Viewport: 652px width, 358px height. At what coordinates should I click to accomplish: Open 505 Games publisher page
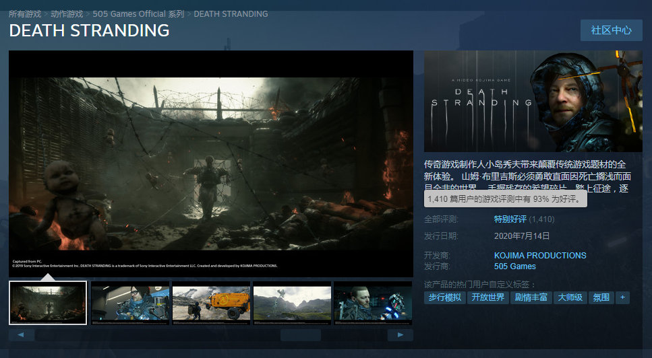tap(514, 266)
